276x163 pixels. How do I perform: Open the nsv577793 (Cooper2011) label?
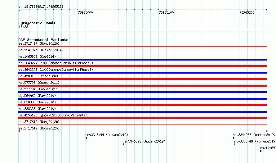point(39,83)
